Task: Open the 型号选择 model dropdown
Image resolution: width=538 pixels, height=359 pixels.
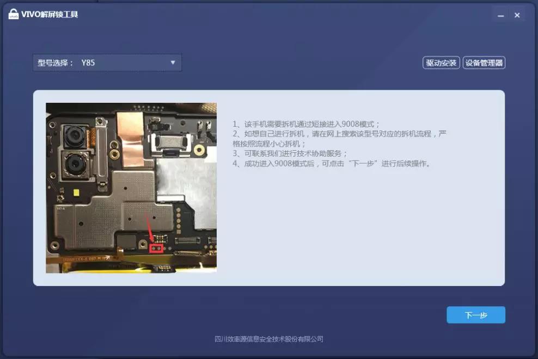Action: click(107, 62)
